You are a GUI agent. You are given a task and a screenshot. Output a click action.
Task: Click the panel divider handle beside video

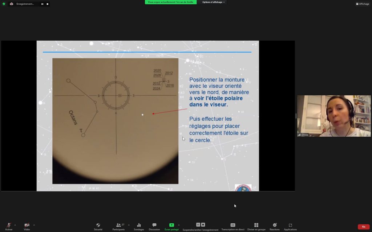(296, 116)
